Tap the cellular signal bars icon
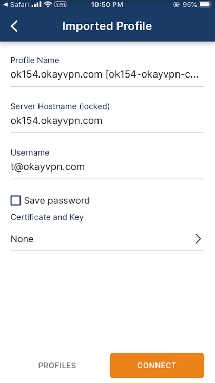 [36, 5]
